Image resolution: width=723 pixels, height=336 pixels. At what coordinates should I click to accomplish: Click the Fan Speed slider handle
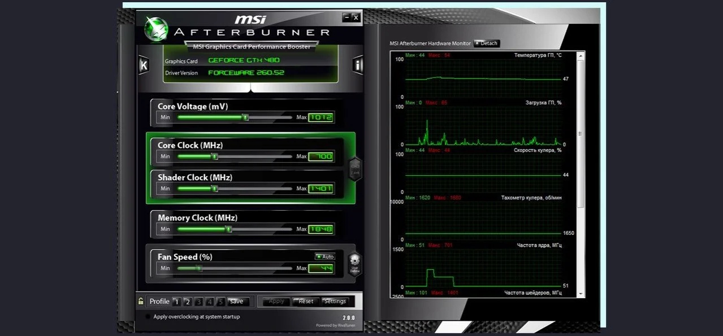click(199, 268)
